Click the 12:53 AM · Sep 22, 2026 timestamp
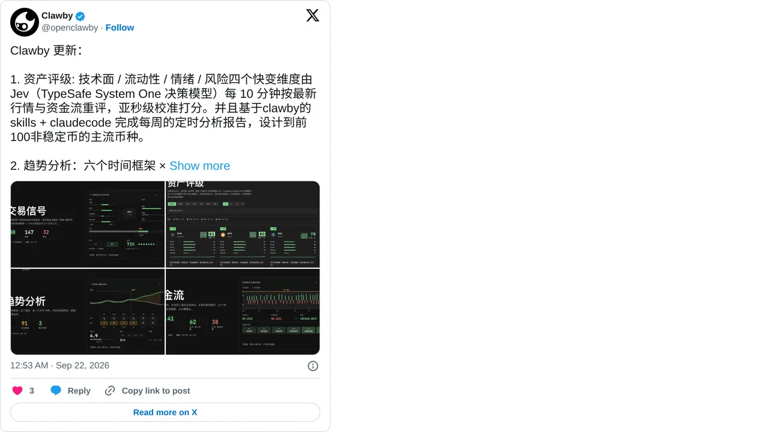Screen dimensions: 769x432 pos(59,365)
